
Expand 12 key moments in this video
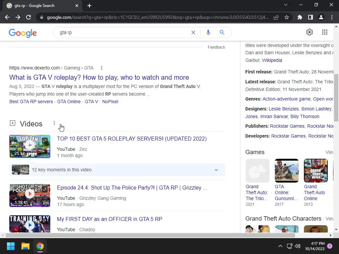coord(117,170)
